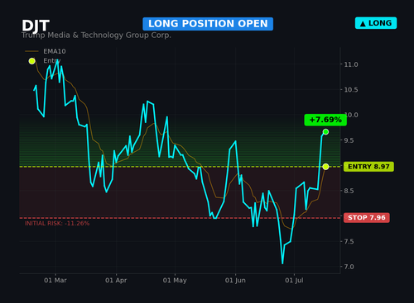
Task: Click the LONG direction badge
Action: [x=376, y=23]
